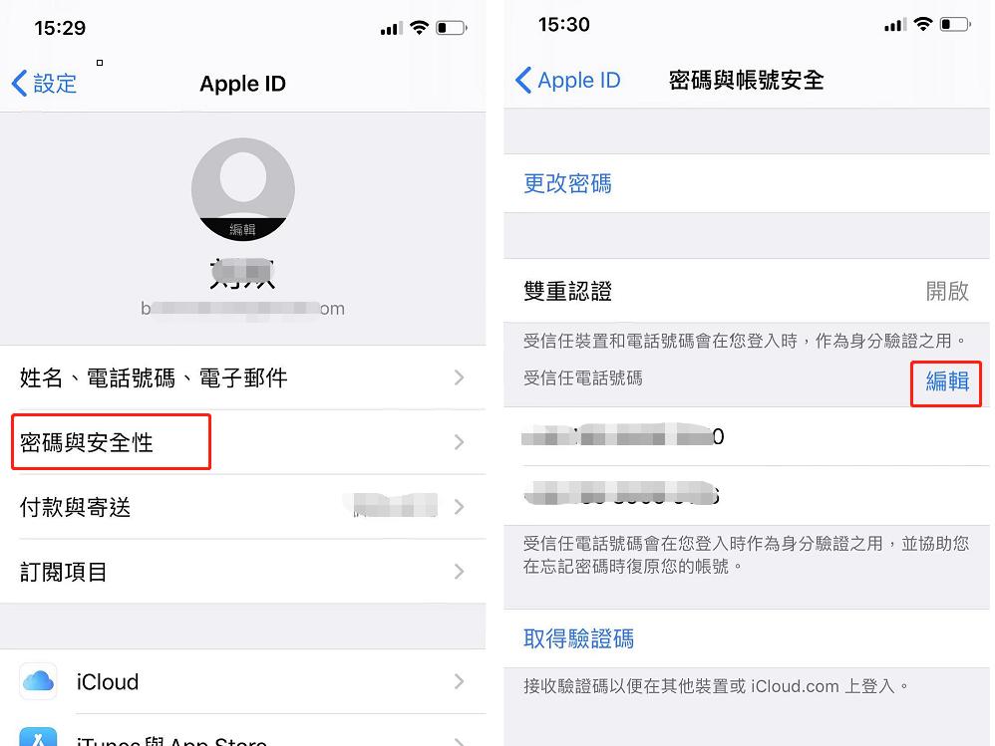Screen dimensions: 995x746
Task: Tap 編輯 label under the avatar
Action: click(243, 229)
